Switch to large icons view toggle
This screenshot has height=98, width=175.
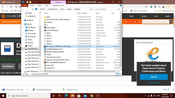[x=120, y=74]
